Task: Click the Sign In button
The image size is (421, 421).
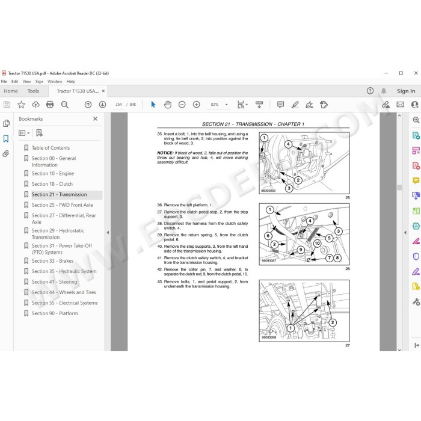Action: (406, 91)
